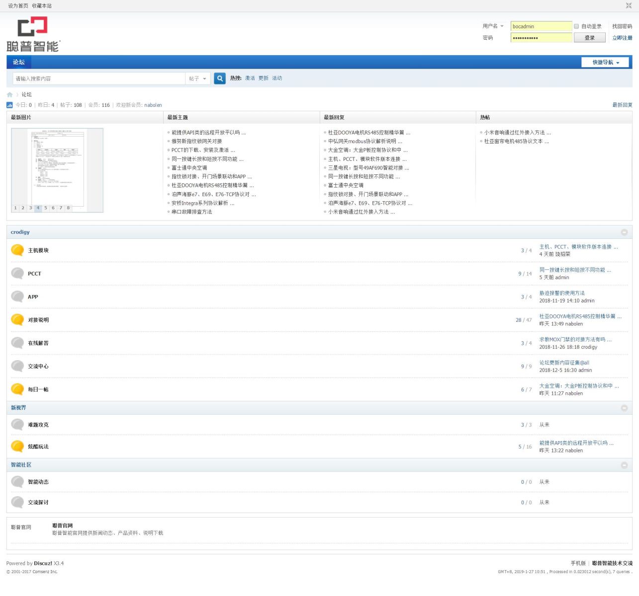Open the 快捷导航 dropdown menu

pyautogui.click(x=605, y=63)
